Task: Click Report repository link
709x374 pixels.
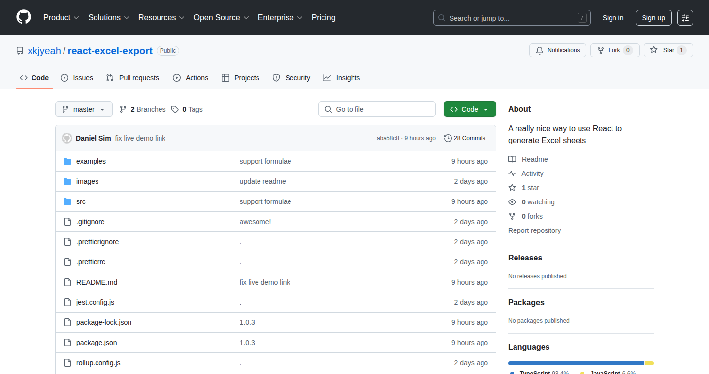Action: (534, 230)
